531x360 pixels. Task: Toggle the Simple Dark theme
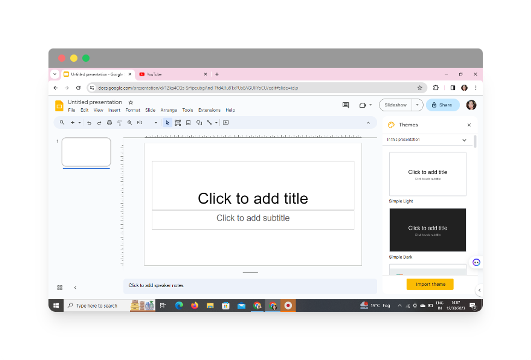(x=427, y=229)
